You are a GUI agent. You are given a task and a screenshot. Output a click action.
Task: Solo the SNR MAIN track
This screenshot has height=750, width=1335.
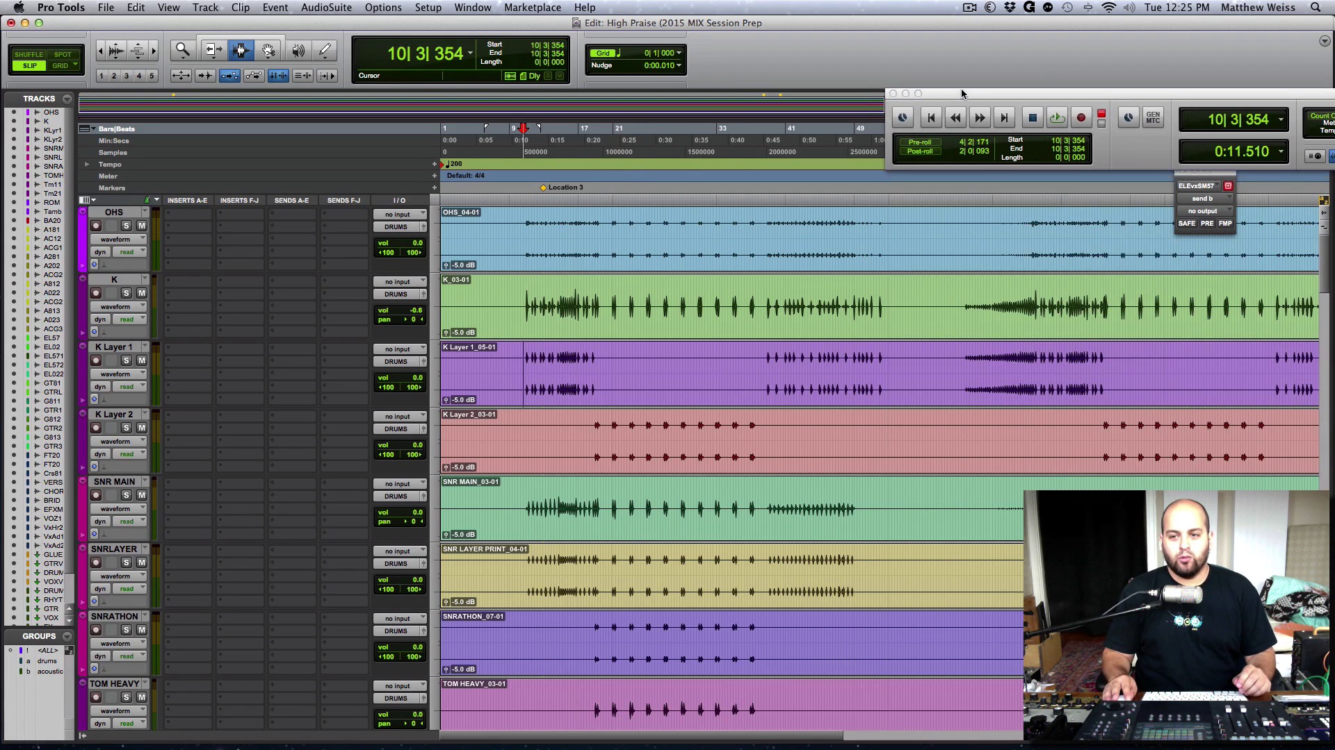[127, 495]
